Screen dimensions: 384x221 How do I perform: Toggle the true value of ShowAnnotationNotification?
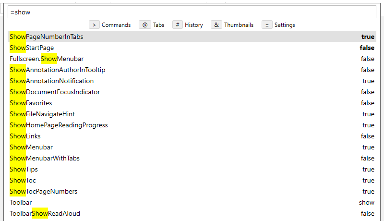click(368, 81)
